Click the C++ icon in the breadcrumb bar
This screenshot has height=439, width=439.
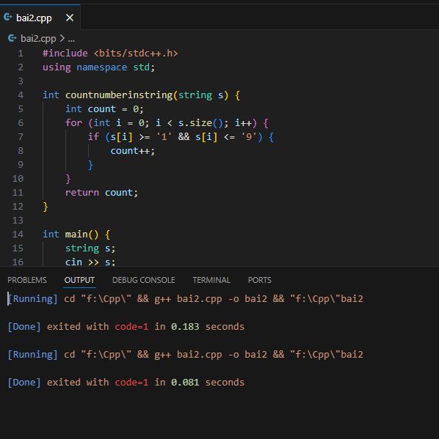tap(12, 38)
